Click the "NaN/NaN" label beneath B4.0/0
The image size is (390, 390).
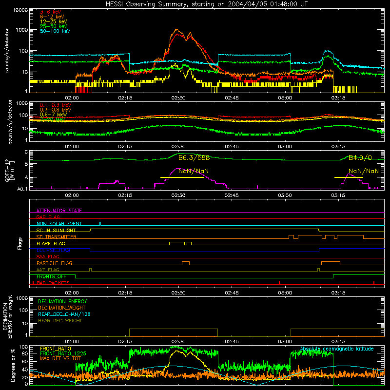tap(364, 171)
